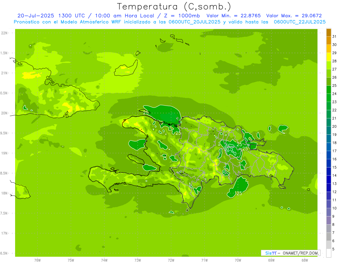The height and width of the screenshot is (264, 342).
Task: Click the orange swatch between 30 and 31
Action: [x=329, y=40]
